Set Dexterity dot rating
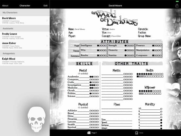Viewport: 181px width, 136px height. (x=129, y=50)
